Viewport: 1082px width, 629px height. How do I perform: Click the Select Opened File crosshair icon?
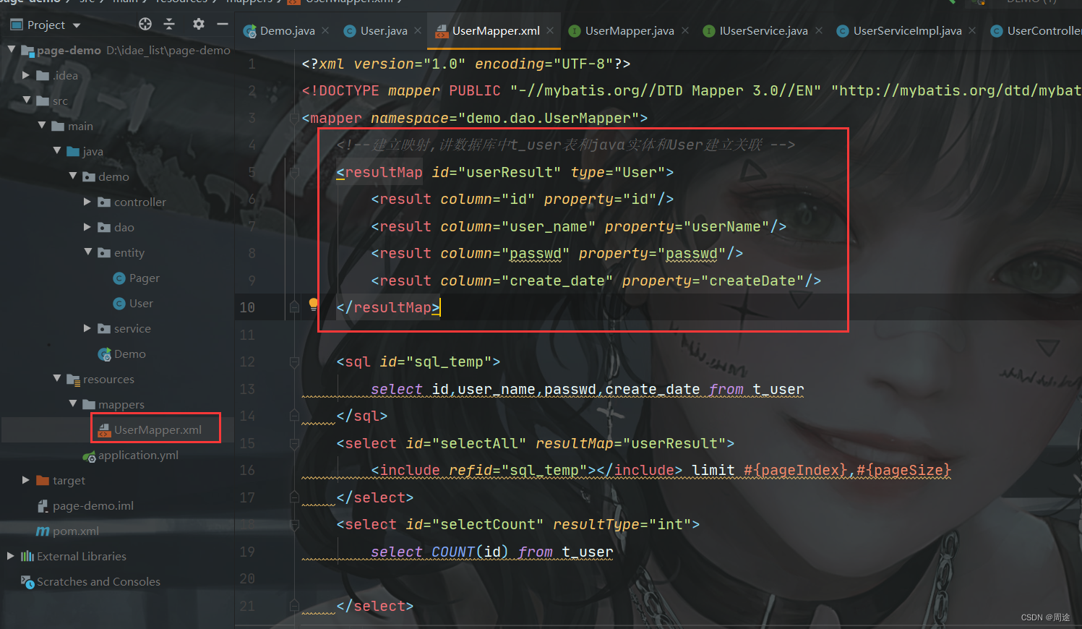145,24
